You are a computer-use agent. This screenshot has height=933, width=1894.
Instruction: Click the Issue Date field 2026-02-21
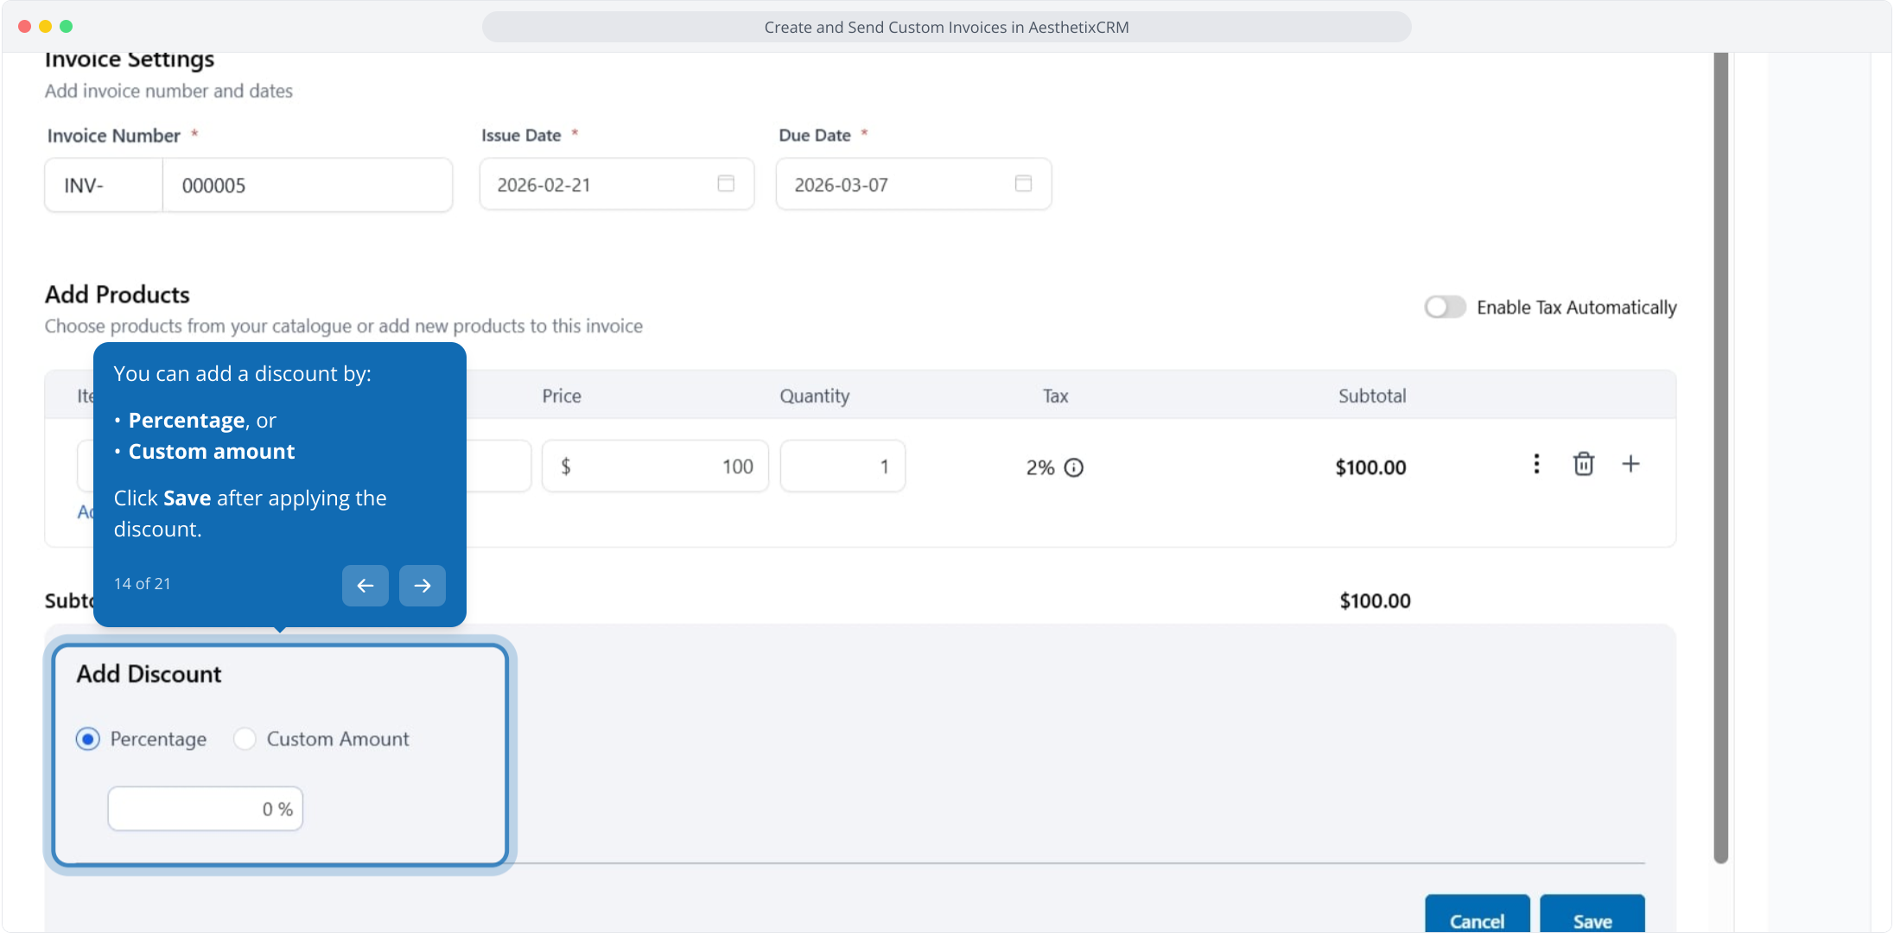pyautogui.click(x=596, y=185)
